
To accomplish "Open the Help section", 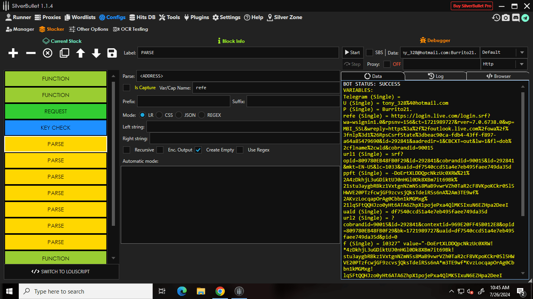I will (254, 17).
